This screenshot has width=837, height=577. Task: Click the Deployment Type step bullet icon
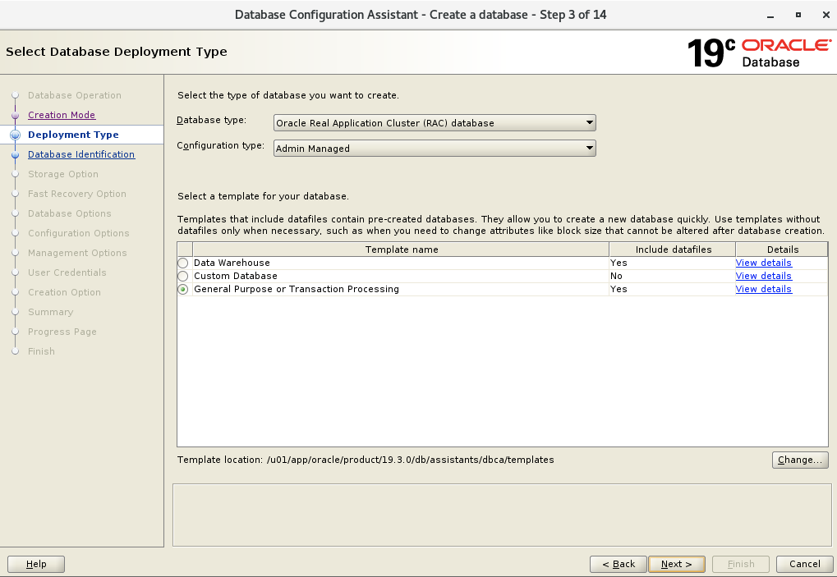point(16,135)
